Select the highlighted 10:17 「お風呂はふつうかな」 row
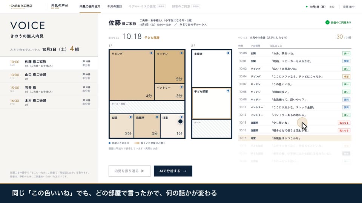362x203 pixels. coord(295,138)
